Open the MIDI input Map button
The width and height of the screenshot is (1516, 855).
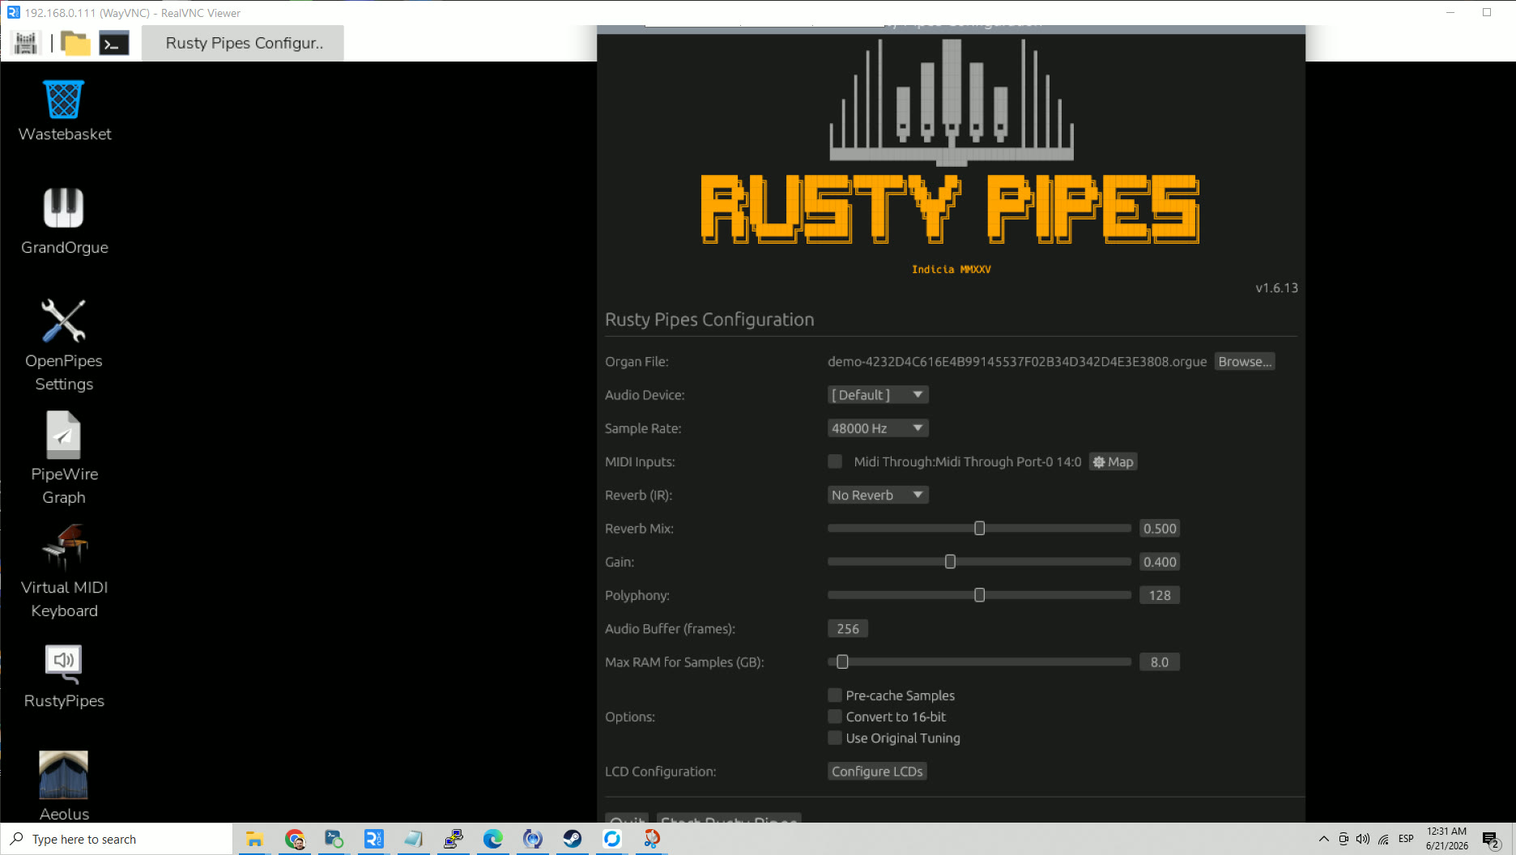1113,462
